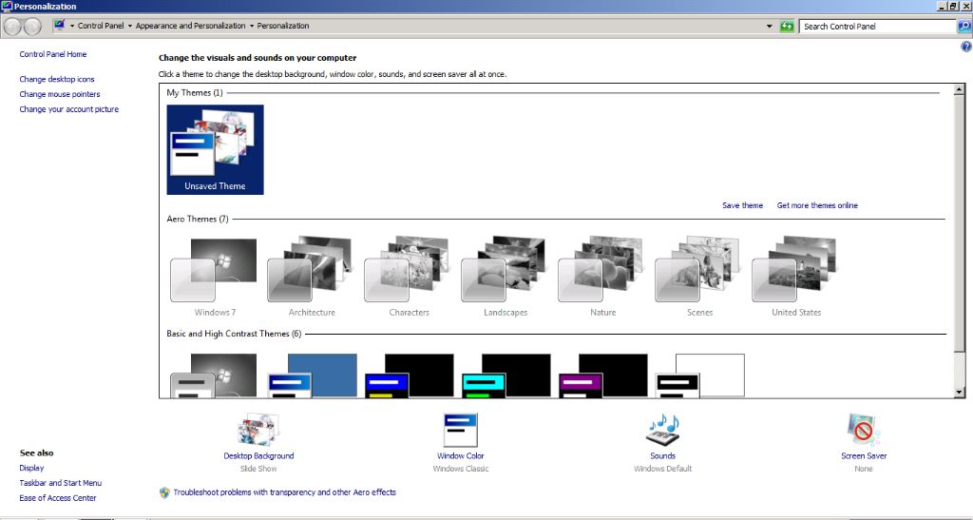Open Window Color settings icon
Image resolution: width=973 pixels, height=520 pixels.
coord(461,430)
